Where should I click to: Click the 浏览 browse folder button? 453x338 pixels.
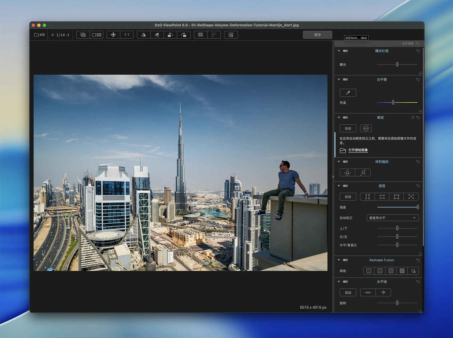click(39, 35)
